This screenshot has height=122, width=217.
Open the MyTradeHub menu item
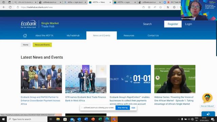coord(73,36)
